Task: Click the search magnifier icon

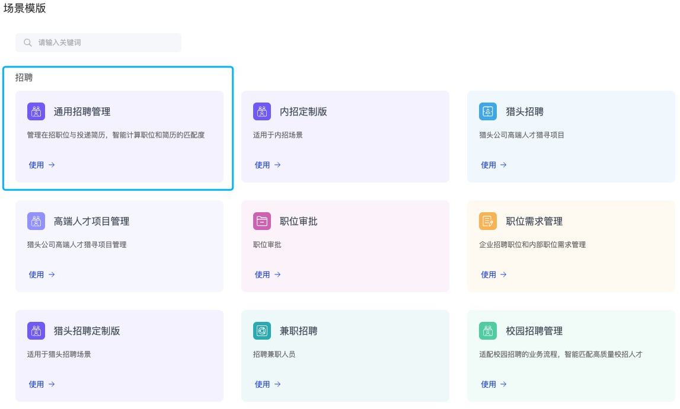Action: point(28,43)
